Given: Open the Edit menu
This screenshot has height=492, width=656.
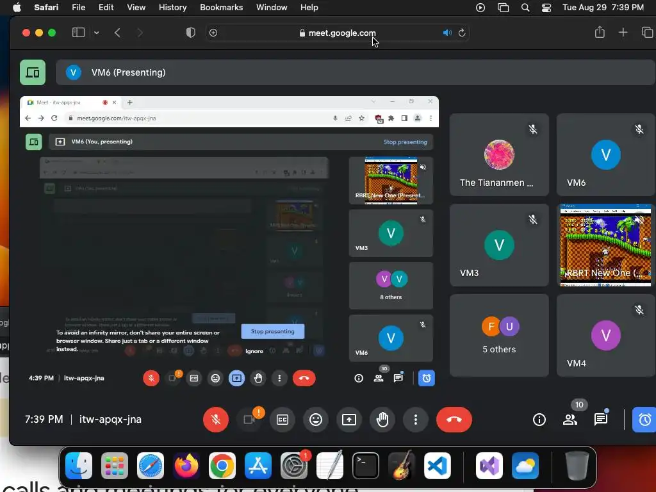Looking at the screenshot, I should (x=106, y=8).
